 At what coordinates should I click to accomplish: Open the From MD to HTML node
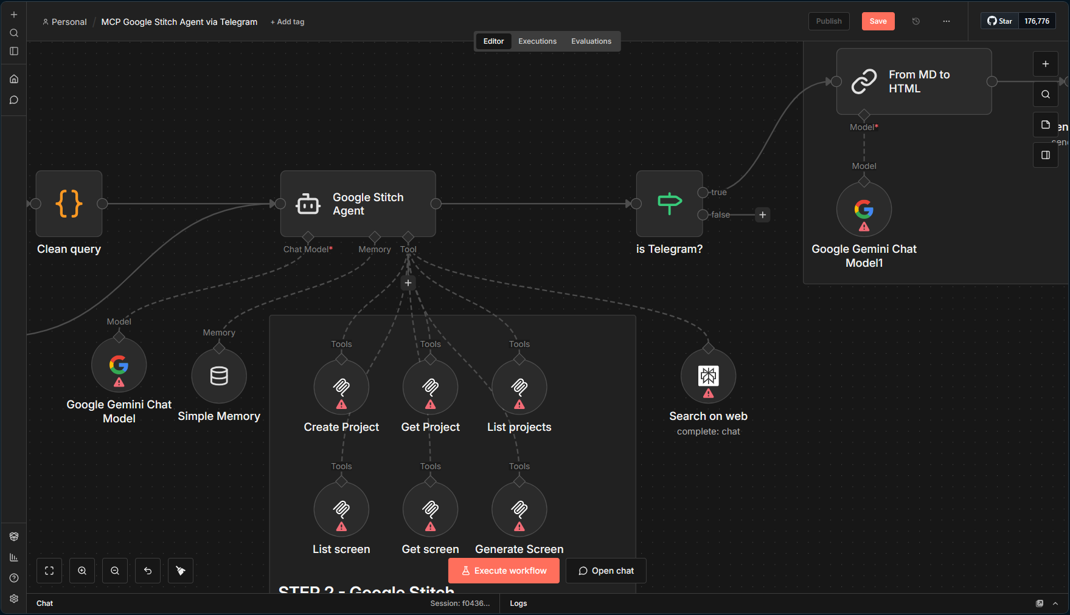click(x=914, y=81)
